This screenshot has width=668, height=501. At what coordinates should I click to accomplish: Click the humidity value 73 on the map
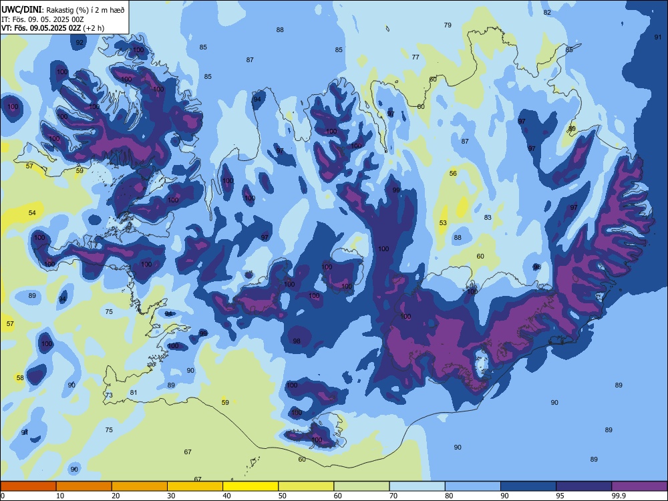click(x=109, y=395)
